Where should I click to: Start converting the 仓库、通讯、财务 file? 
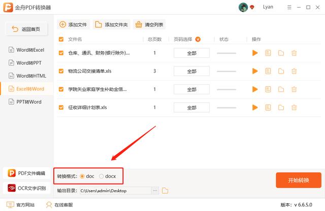point(255,53)
